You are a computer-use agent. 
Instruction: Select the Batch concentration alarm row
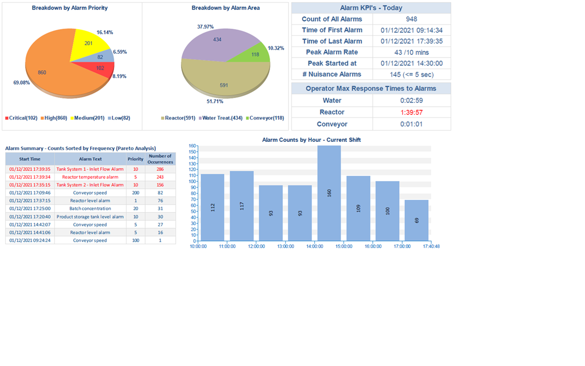pos(90,208)
